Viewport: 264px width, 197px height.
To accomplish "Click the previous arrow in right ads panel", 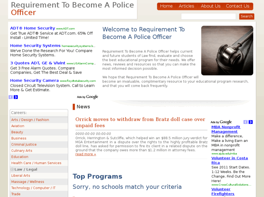I will pyautogui.click(x=245, y=122).
